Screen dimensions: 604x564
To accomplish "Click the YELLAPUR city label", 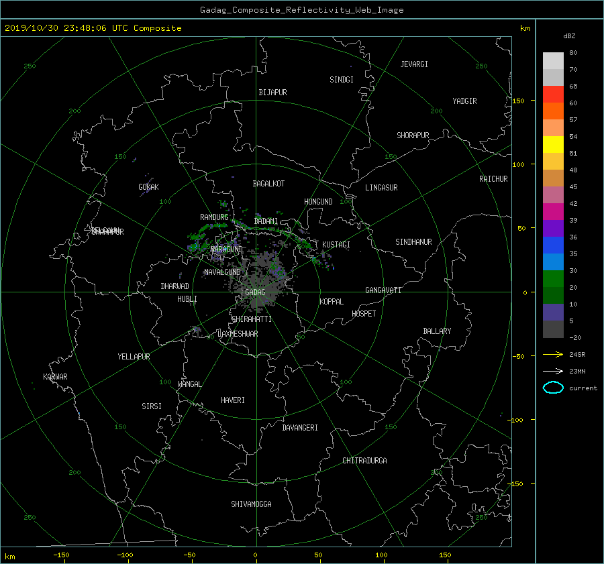I will point(134,357).
